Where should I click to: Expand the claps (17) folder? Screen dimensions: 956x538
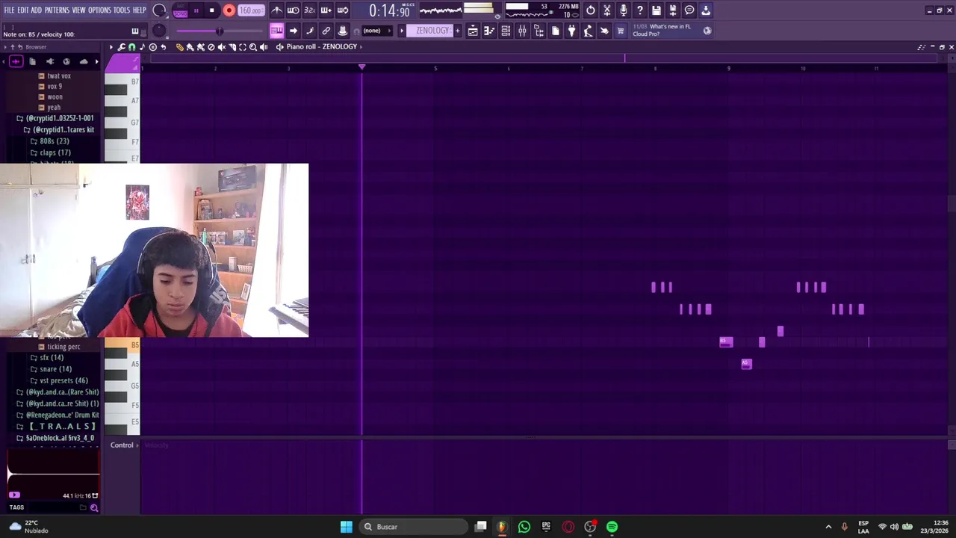click(55, 152)
